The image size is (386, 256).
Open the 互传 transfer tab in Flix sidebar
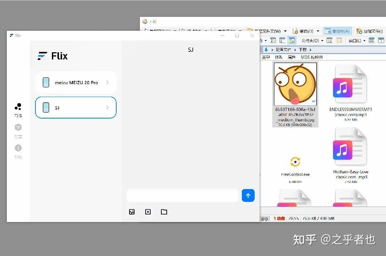pos(18,110)
